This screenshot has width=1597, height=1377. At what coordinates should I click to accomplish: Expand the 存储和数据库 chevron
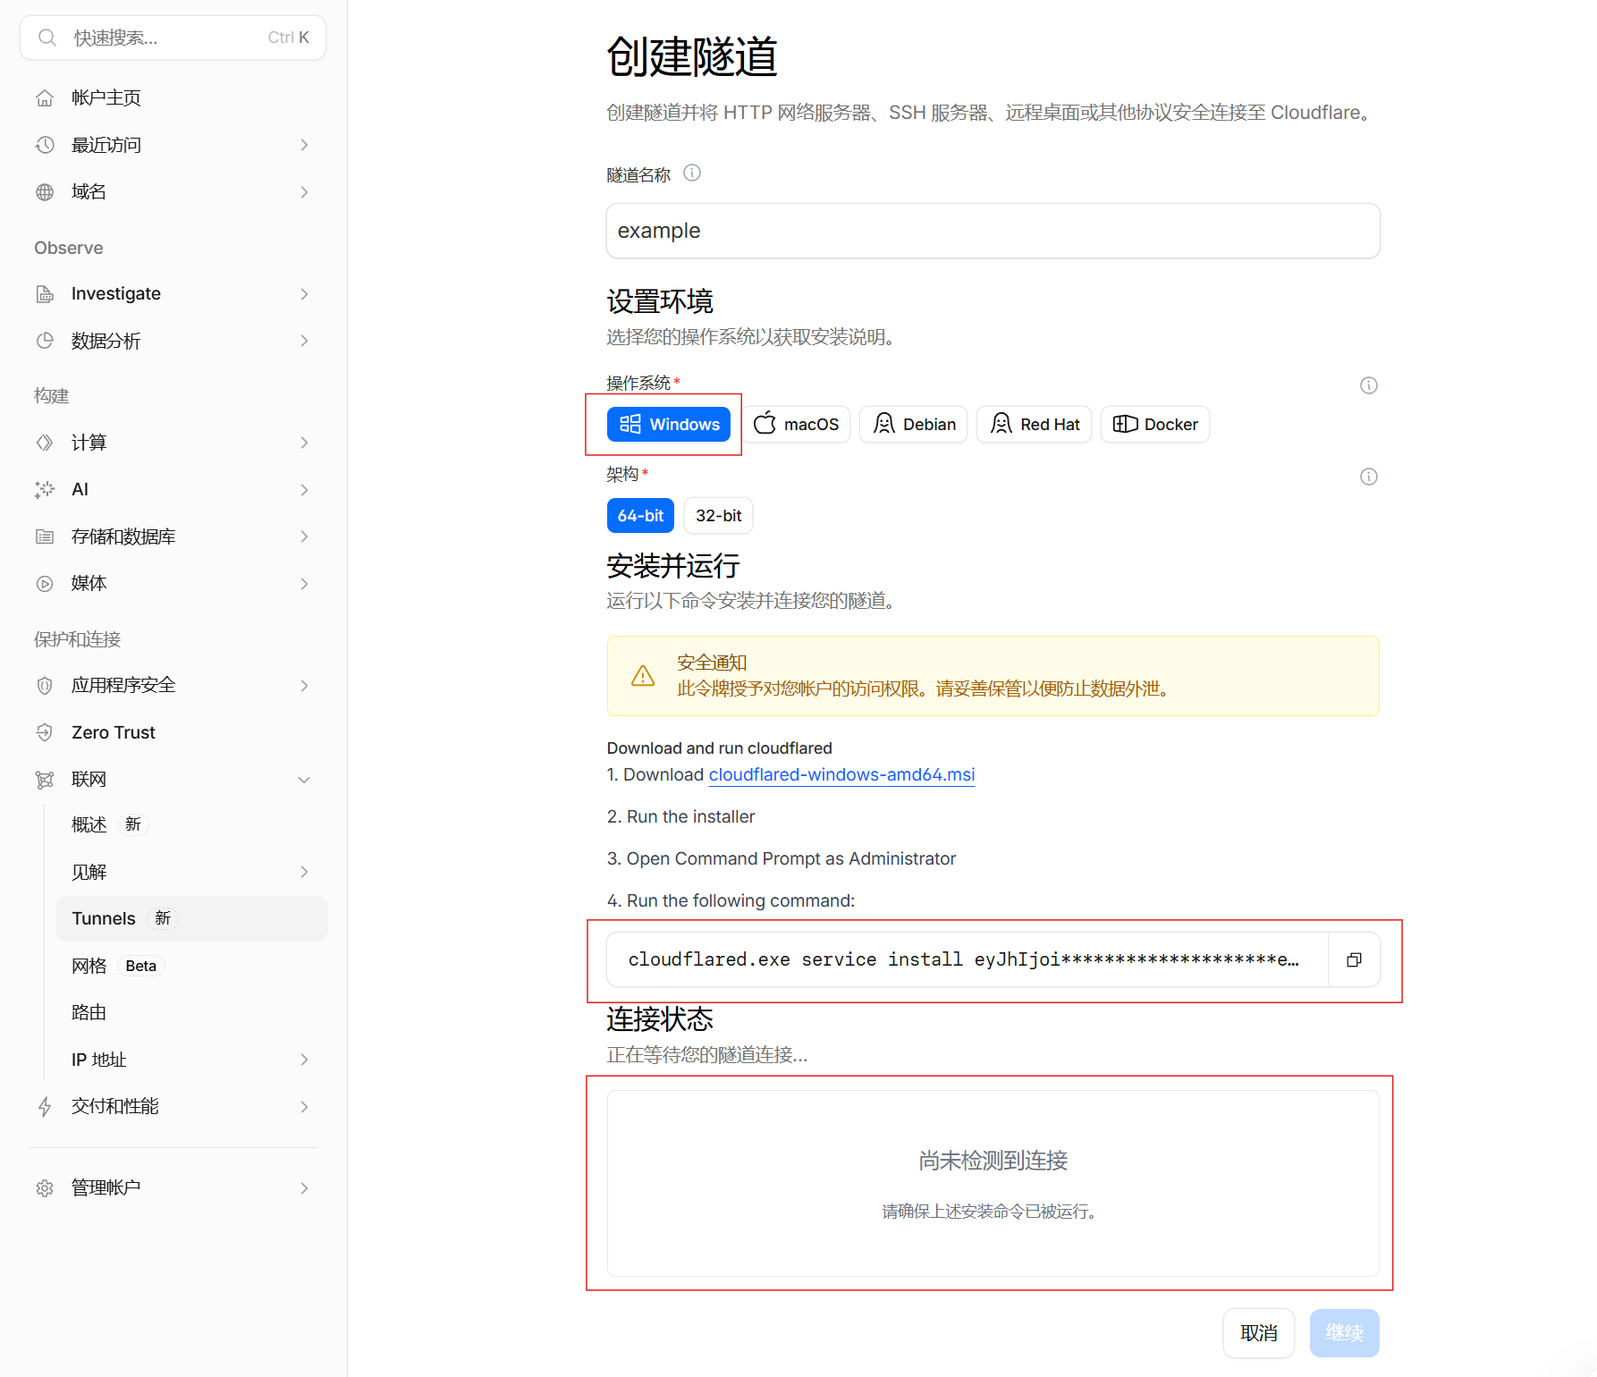click(304, 536)
